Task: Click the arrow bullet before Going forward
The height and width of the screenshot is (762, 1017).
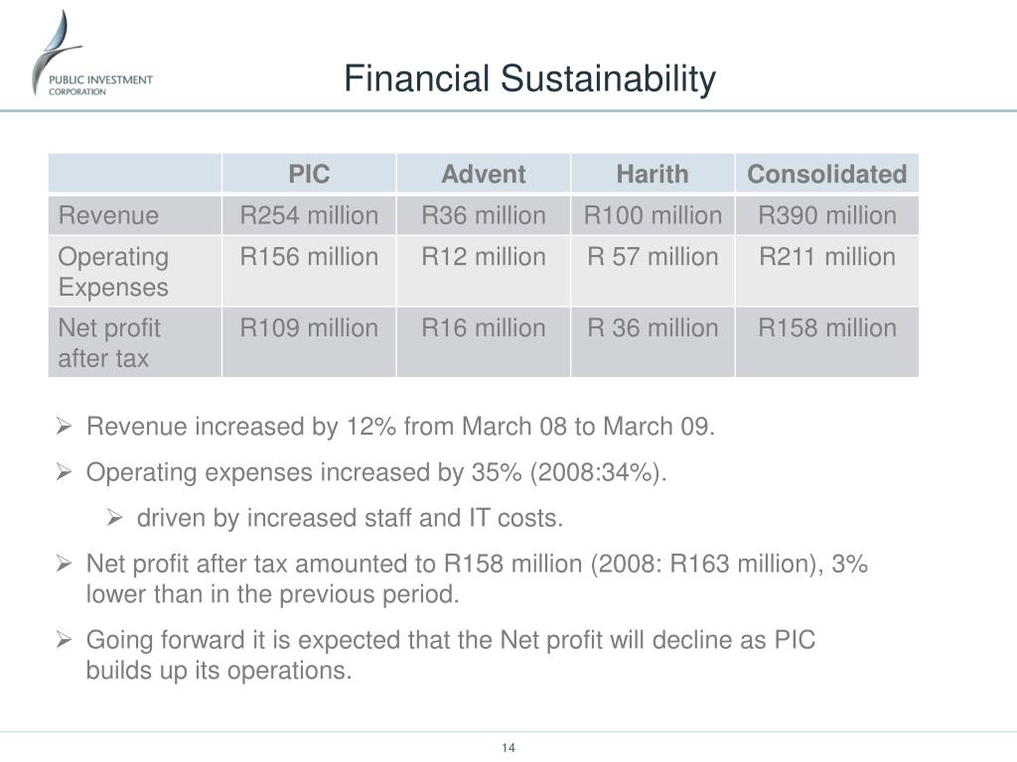Action: tap(64, 640)
